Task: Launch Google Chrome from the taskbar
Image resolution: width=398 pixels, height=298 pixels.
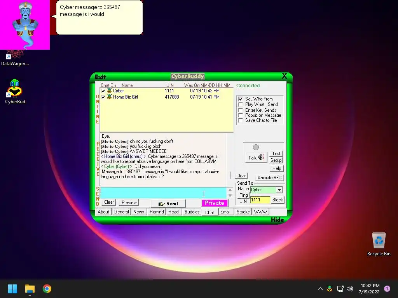Action: coord(47,289)
